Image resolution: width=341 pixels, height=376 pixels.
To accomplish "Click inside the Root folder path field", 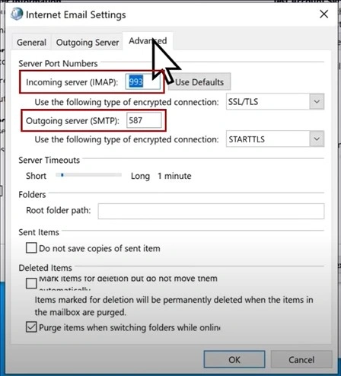I will coord(211,211).
